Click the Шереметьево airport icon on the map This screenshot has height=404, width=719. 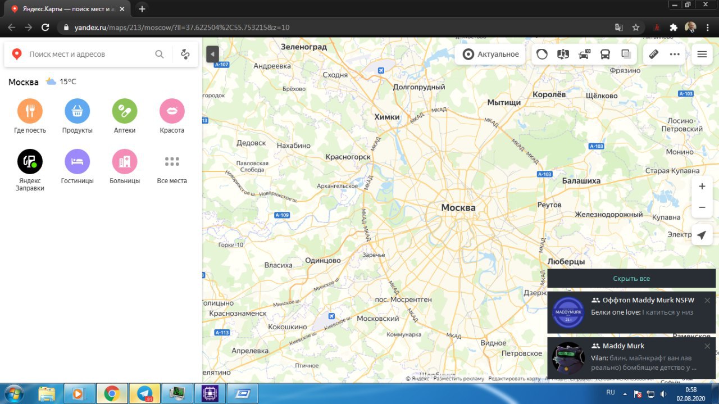coord(381,70)
